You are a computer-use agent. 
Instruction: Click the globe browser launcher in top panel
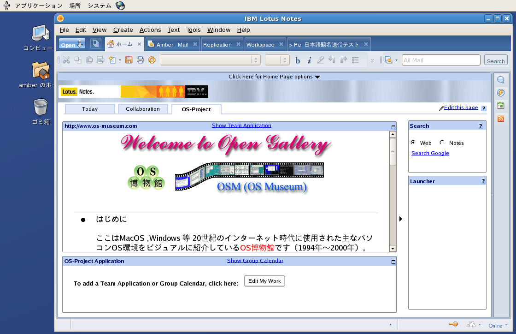click(x=120, y=6)
